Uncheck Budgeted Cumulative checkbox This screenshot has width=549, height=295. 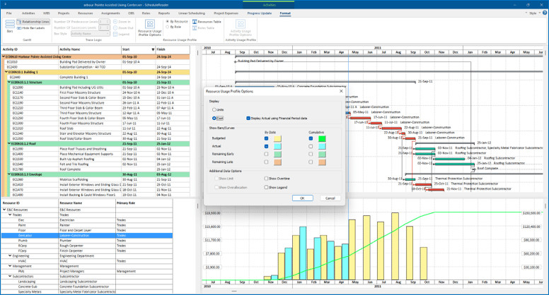click(x=311, y=138)
